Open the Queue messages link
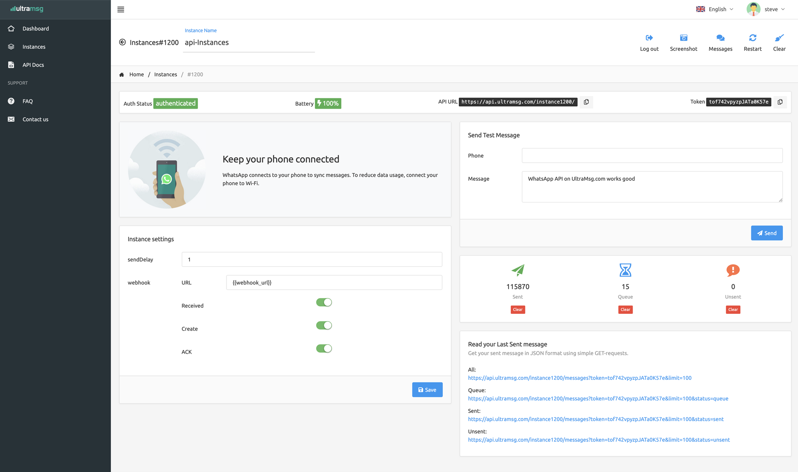Screen dimensions: 798x472 (x=598, y=398)
